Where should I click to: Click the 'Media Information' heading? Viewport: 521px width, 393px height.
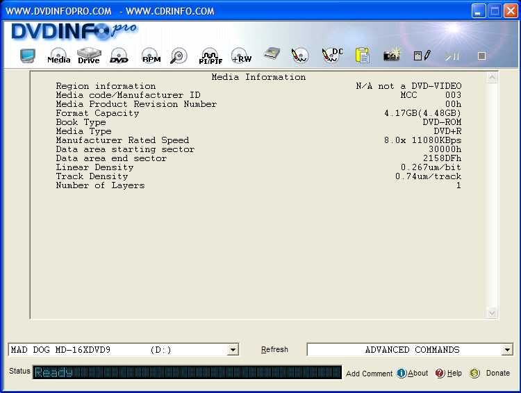pyautogui.click(x=258, y=77)
